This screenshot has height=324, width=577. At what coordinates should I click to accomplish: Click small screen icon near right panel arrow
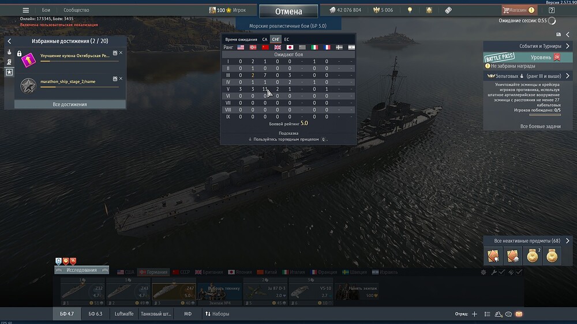[x=558, y=34]
